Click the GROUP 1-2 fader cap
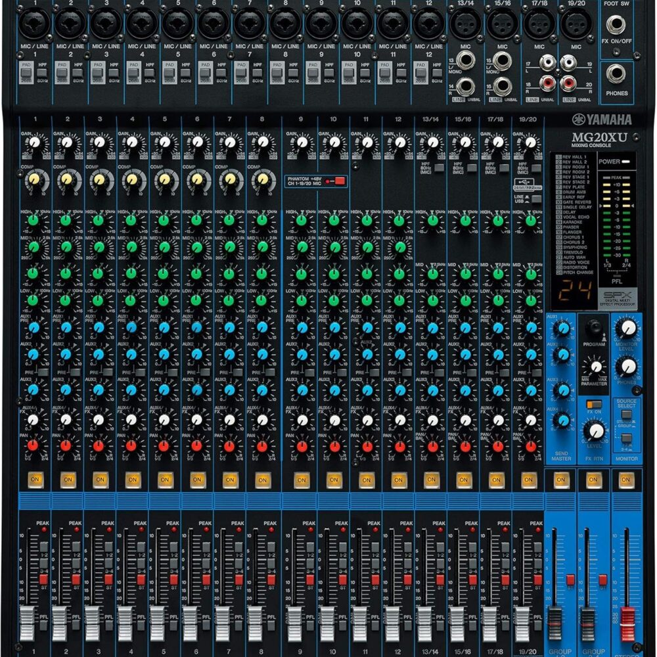Viewport: 657px width, 657px height. [x=555, y=624]
